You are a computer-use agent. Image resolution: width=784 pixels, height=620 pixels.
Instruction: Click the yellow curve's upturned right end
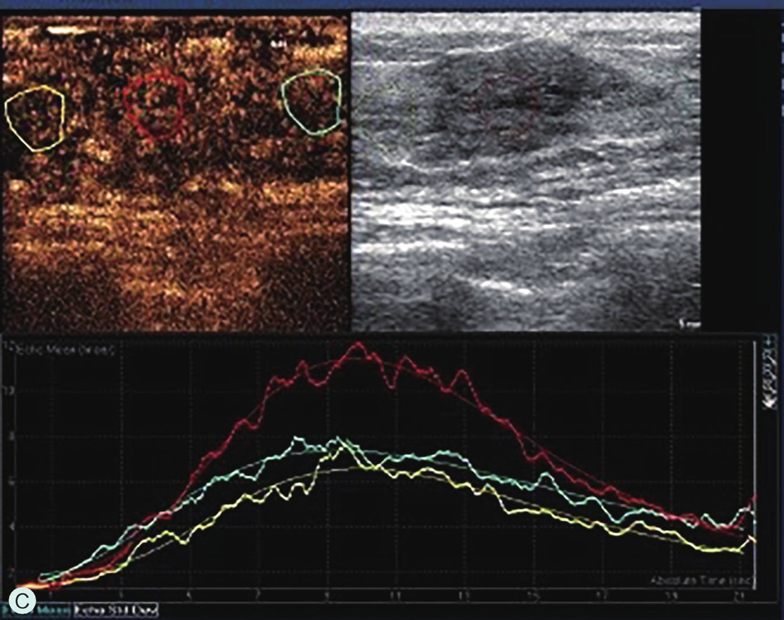pos(753,539)
